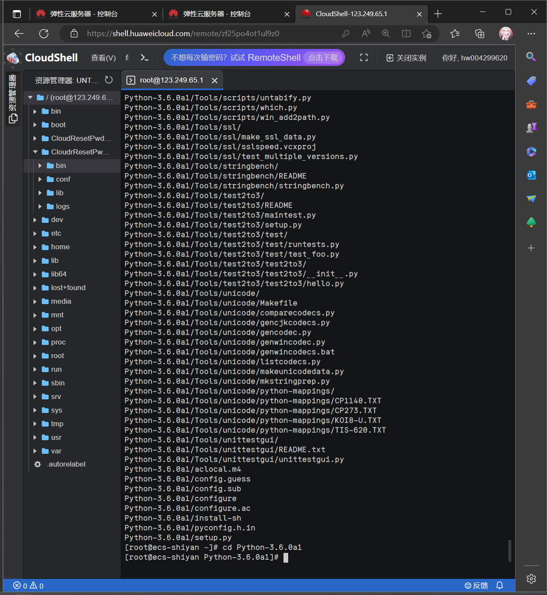The image size is (547, 595).
Task: Open the browser Settings and more menu
Action: point(531,34)
